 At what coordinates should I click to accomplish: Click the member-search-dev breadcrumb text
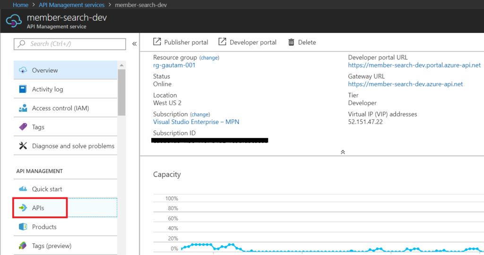click(141, 5)
